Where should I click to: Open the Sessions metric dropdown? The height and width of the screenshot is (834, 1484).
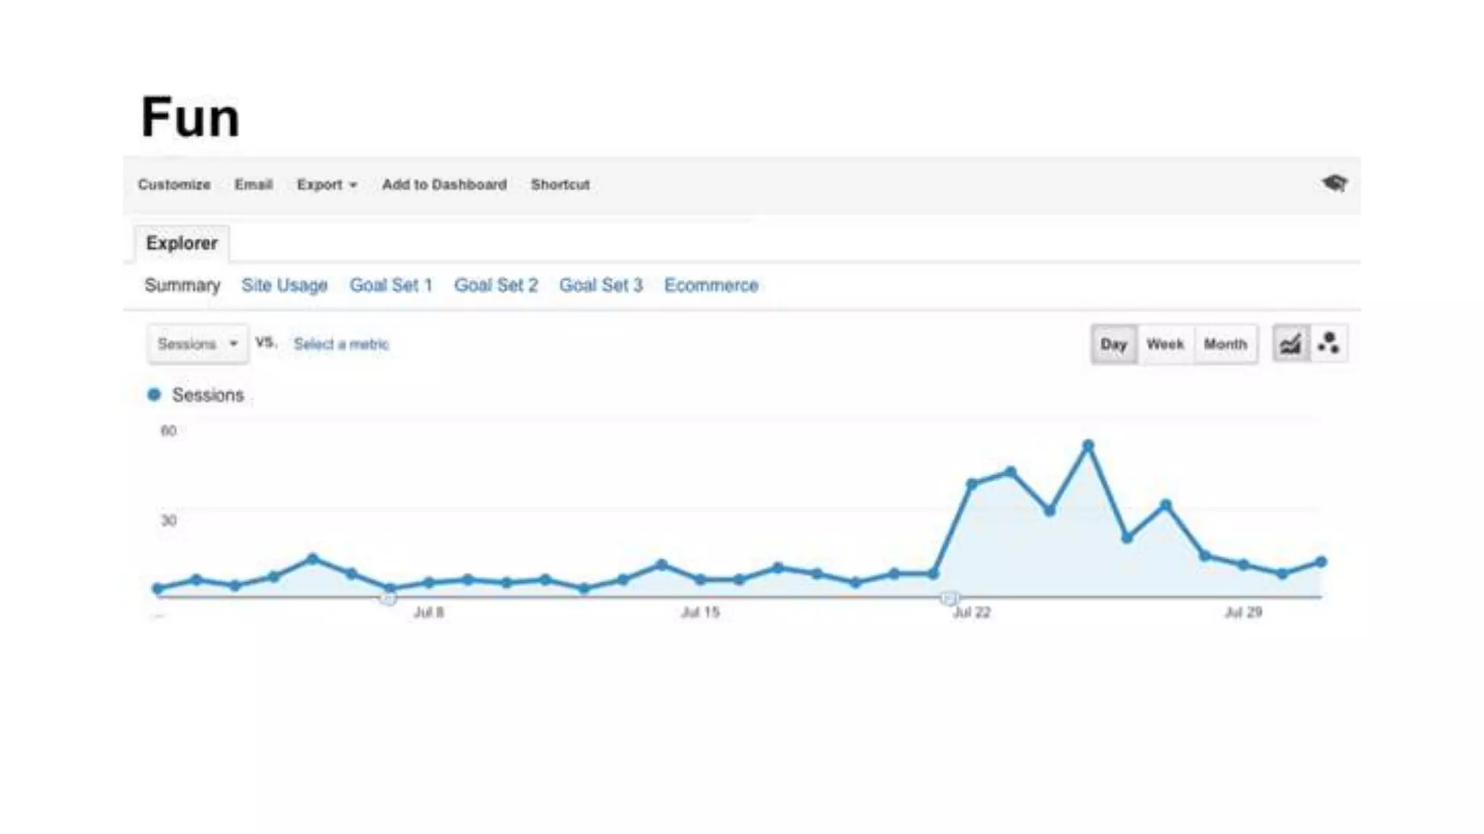coord(197,344)
